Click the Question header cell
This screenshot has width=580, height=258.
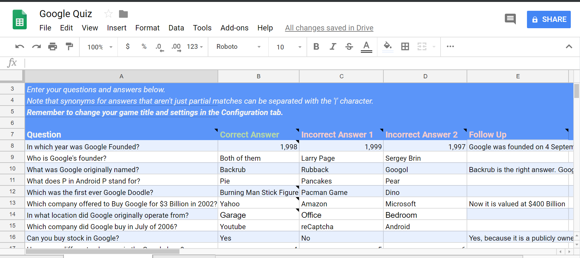point(121,134)
